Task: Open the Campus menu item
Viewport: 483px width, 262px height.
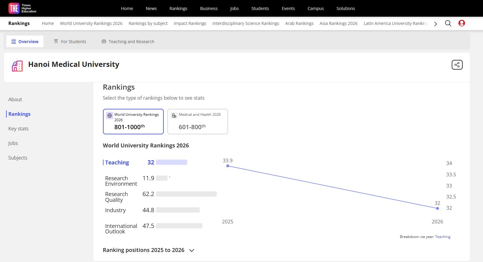Action: [316, 9]
